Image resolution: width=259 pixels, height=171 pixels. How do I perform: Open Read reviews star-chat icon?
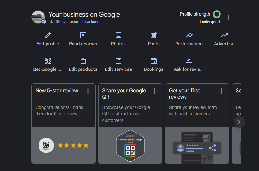click(83, 35)
